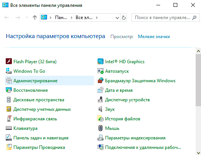Open the Диспетчер учетных данных link
The image size is (201, 155).
click(42, 109)
